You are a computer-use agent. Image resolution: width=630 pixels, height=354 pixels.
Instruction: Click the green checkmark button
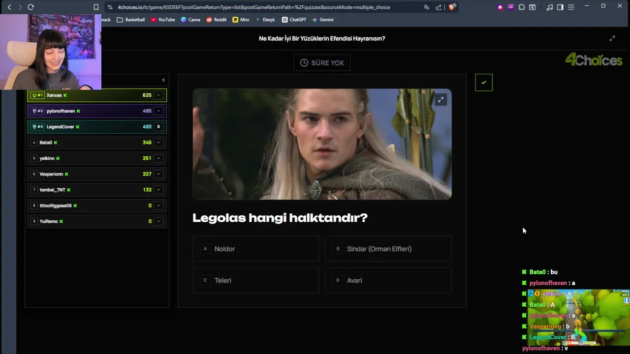[x=484, y=83]
